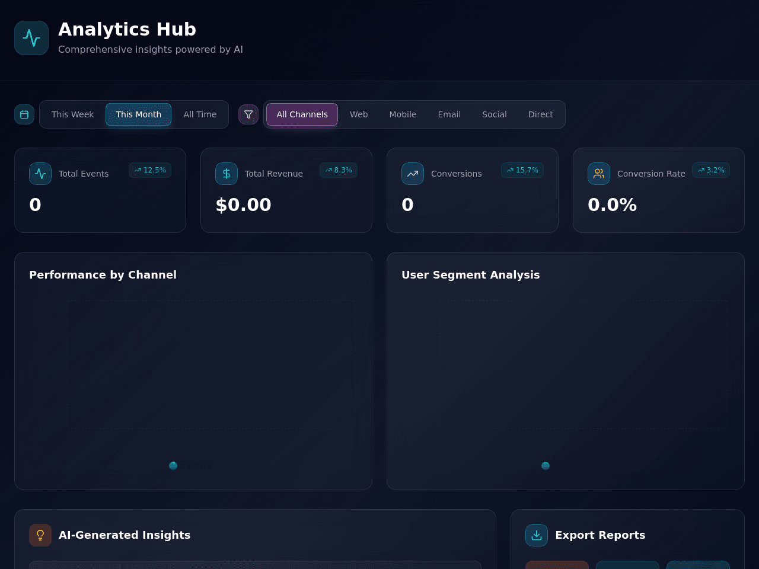Switch date range to This Week
759x569 pixels.
point(72,114)
